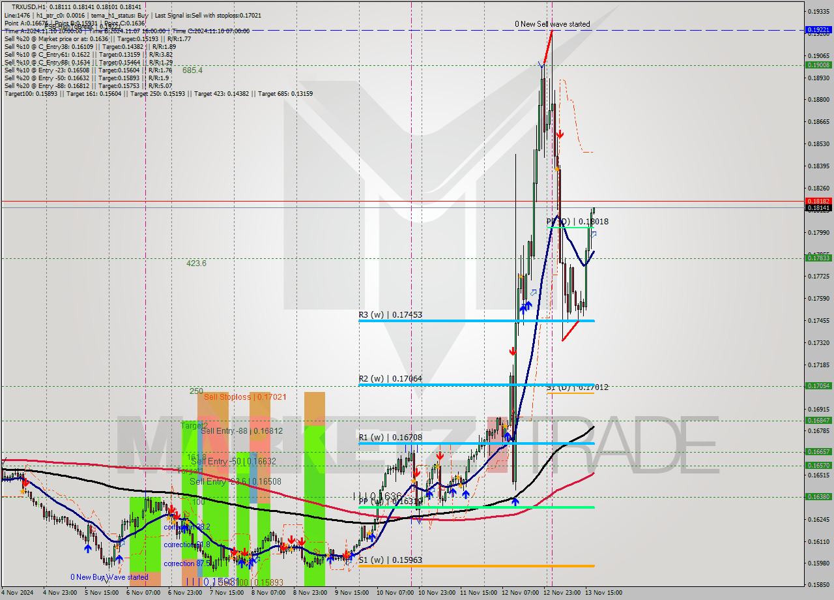
Task: Select the red horizontal line at 0.18182
Action: click(403, 202)
